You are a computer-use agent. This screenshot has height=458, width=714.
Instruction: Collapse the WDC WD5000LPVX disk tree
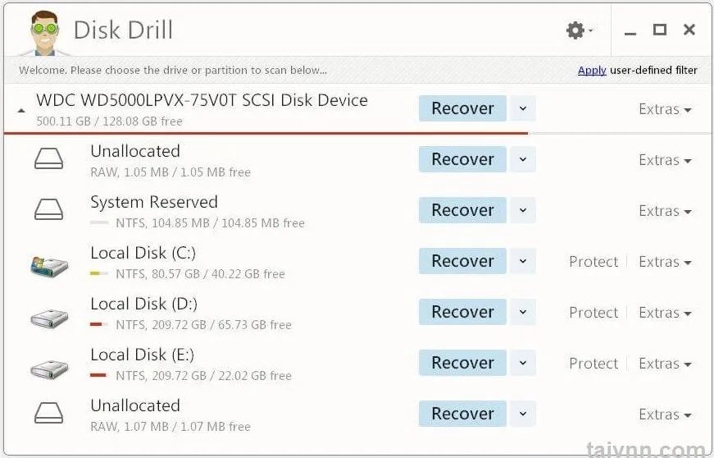(21, 111)
